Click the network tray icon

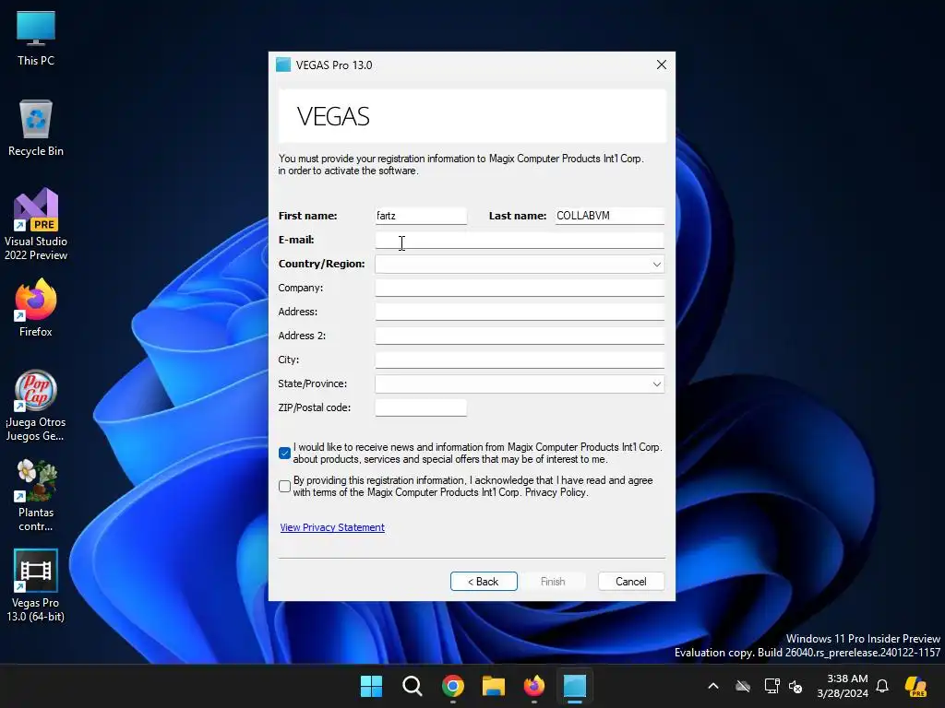(x=772, y=686)
